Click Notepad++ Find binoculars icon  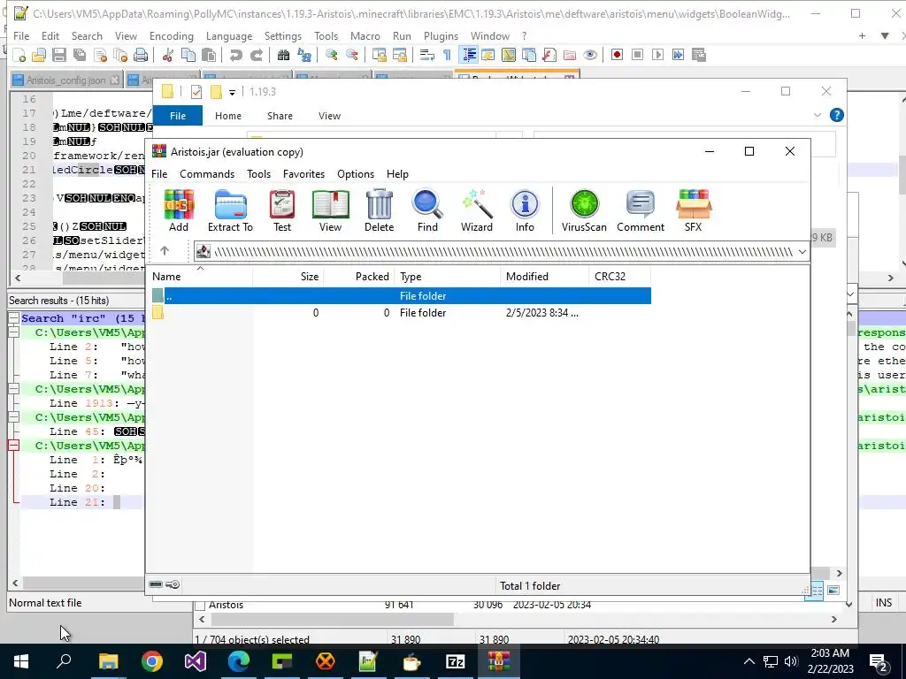283,55
